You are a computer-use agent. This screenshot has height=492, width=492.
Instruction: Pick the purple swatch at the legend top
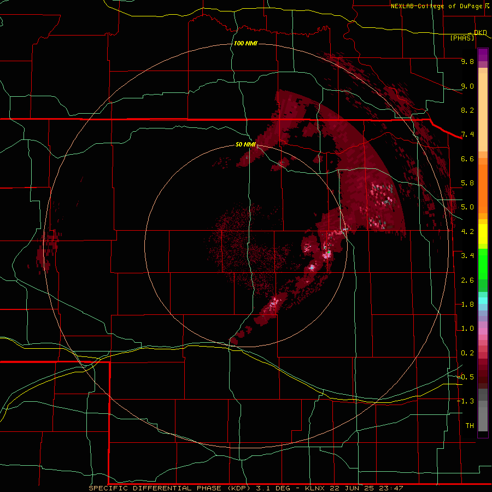click(x=483, y=55)
